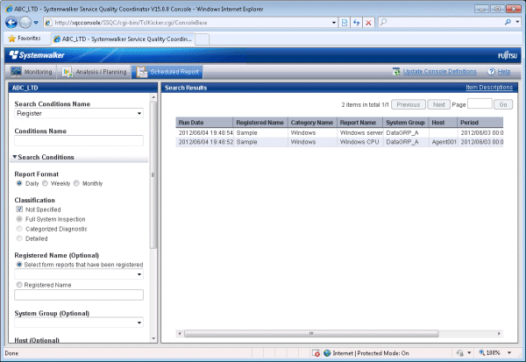Click the results scroll right arrow
The height and width of the screenshot is (362, 526).
pyautogui.click(x=499, y=333)
